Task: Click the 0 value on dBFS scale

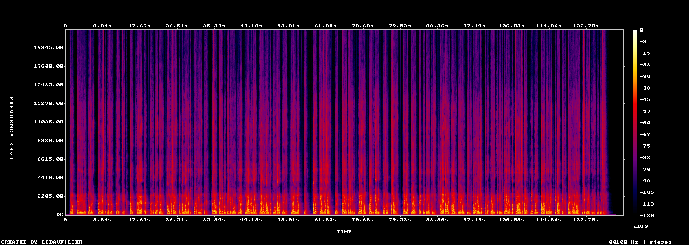Action: tap(641, 30)
